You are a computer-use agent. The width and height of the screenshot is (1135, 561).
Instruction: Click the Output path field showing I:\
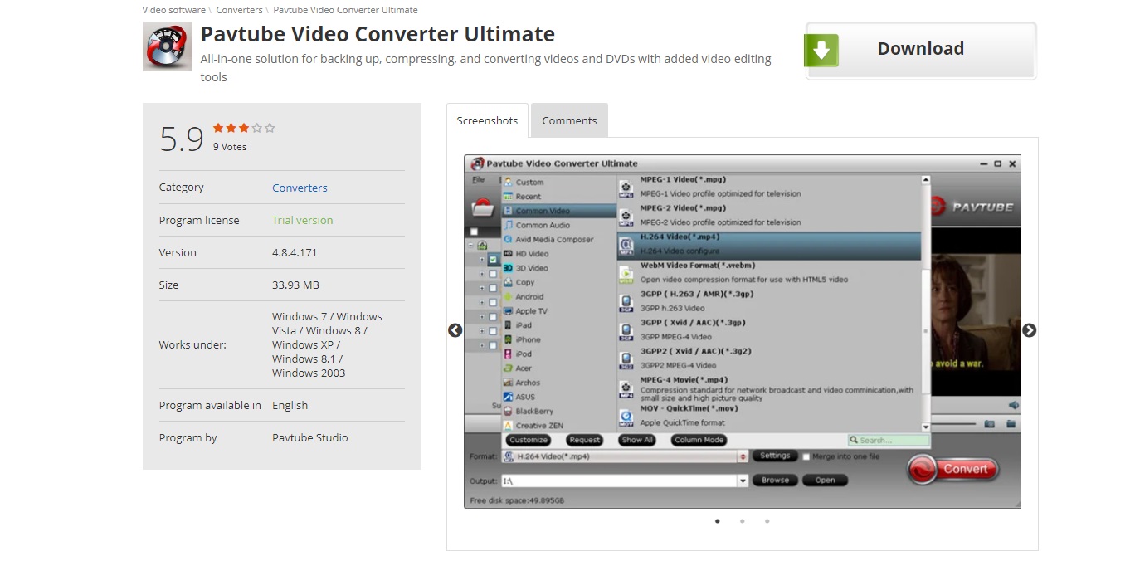[x=619, y=481]
